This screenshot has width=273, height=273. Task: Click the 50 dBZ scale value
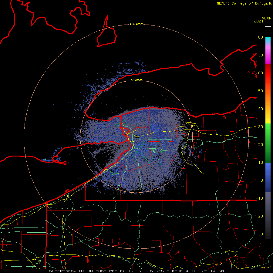(261, 91)
